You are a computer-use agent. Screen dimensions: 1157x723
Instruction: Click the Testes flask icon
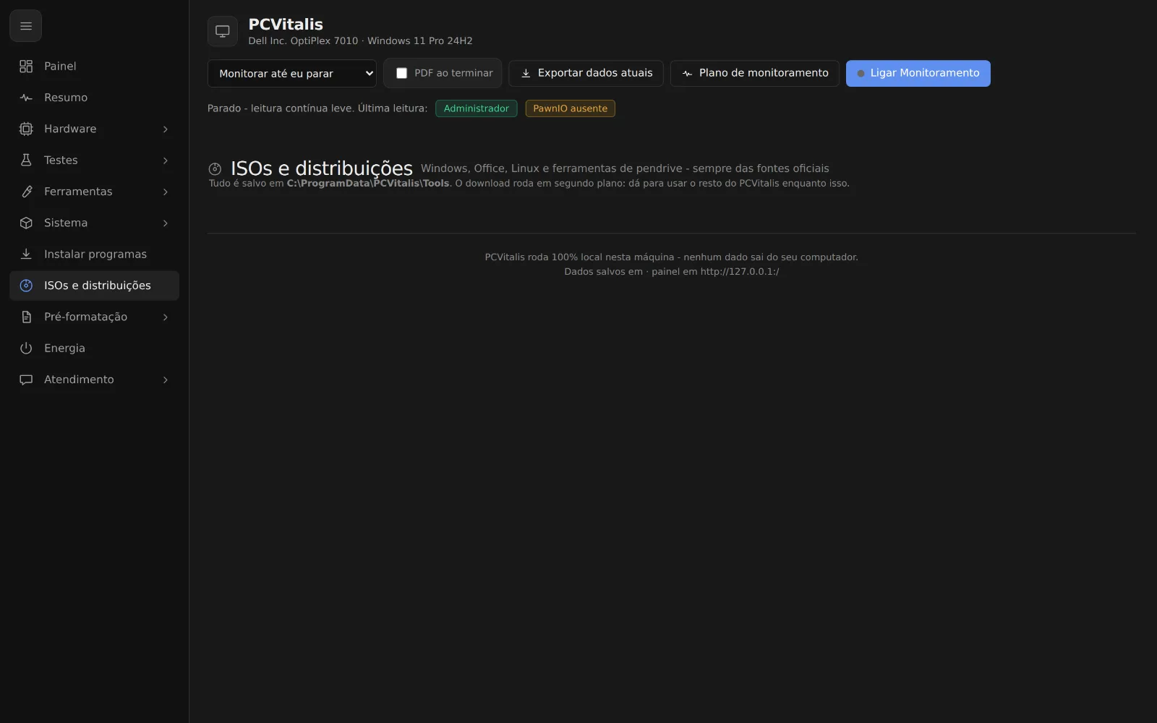[x=26, y=161]
